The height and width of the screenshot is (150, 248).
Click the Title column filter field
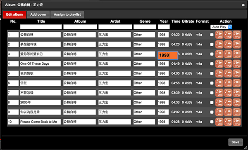pos(41,27)
